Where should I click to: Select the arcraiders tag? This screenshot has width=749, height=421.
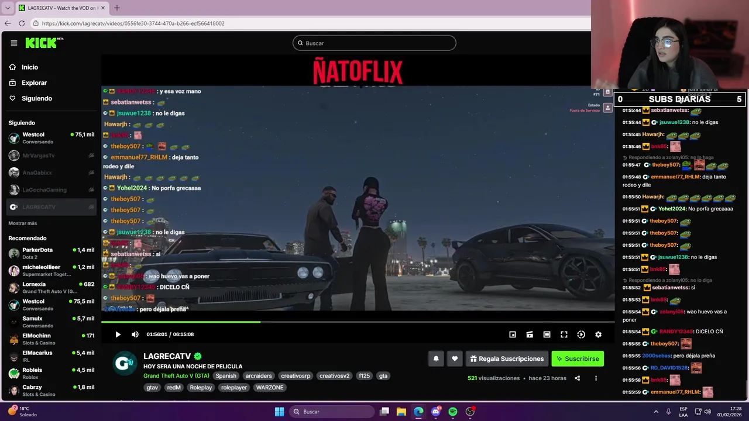259,376
